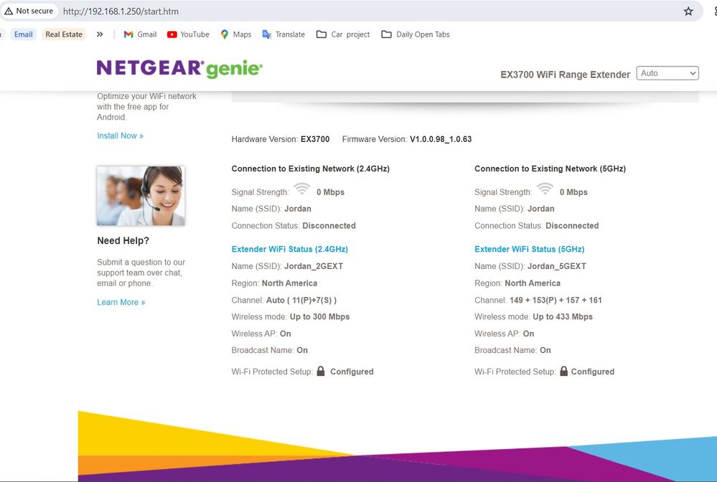
Task: Open the YouTube bookmark
Action: pyautogui.click(x=188, y=34)
